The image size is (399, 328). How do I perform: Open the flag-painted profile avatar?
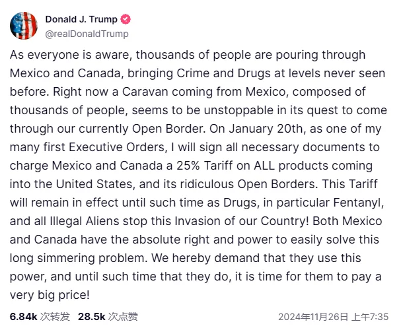(x=24, y=26)
